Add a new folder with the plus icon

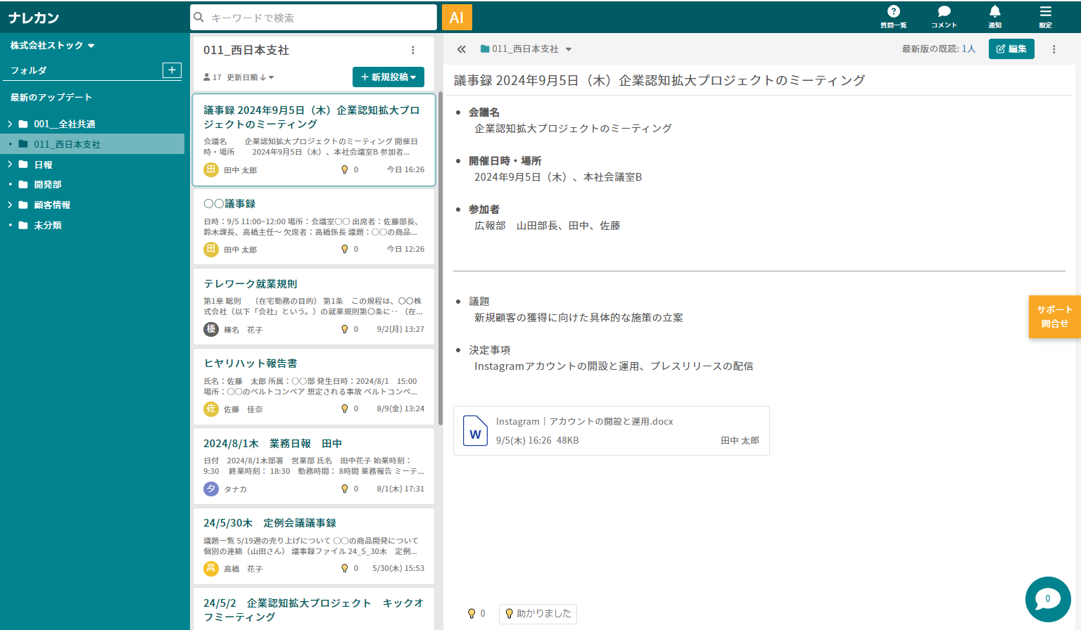[172, 70]
